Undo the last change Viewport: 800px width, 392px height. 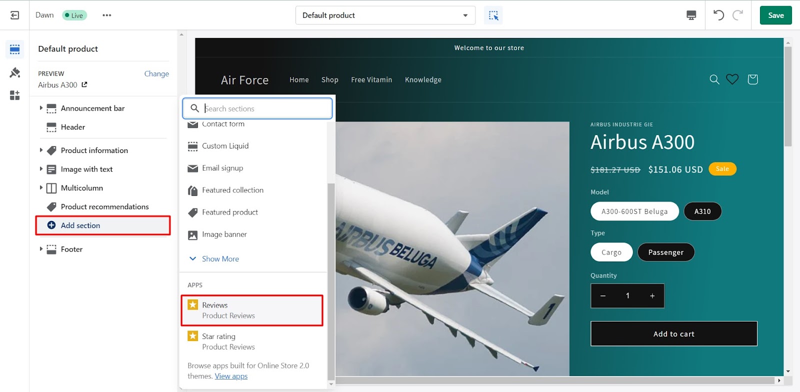718,15
